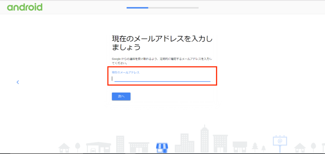Viewport: 325px width, 154px height.
Task: Click the gray house right of the billboard
Action: point(300,148)
